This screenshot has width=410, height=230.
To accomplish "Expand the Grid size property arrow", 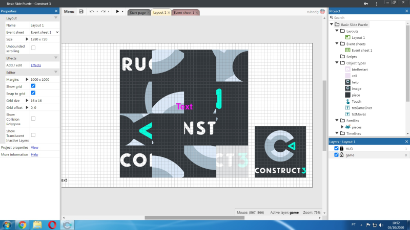I will point(27,100).
